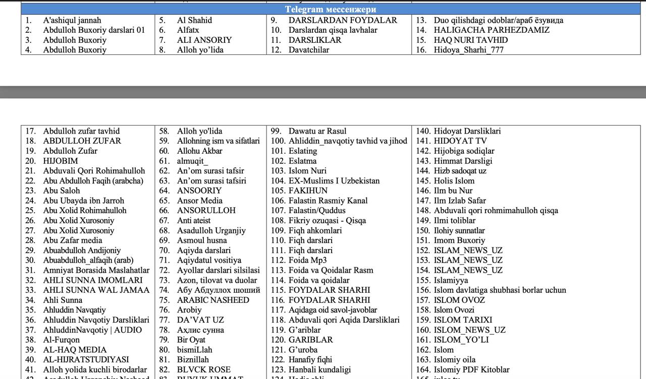Screen dimensions: 646x379
Task: Select entry Abu Zafar media
Action: 73,240
